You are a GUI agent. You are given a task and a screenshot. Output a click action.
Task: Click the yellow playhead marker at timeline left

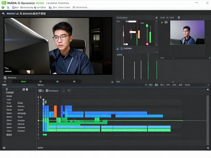point(39,121)
